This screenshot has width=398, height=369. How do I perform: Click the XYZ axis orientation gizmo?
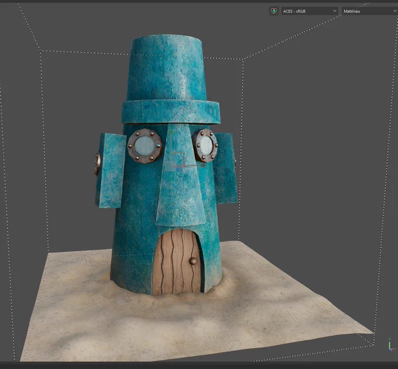coord(392,345)
